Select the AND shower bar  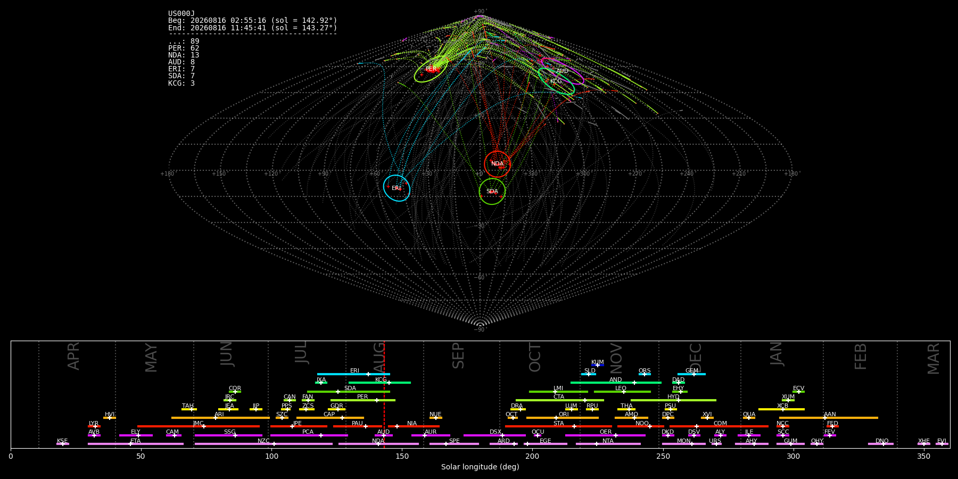coord(616,382)
